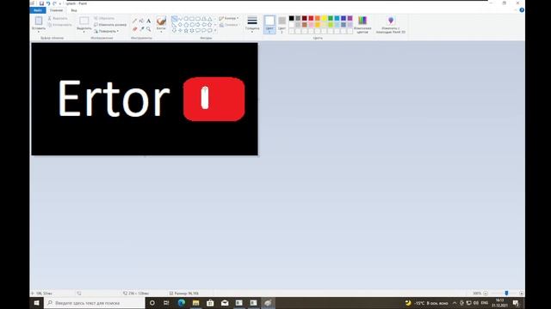Select the Color picker eyedropper tool
The height and width of the screenshot is (309, 551).
coord(141,29)
